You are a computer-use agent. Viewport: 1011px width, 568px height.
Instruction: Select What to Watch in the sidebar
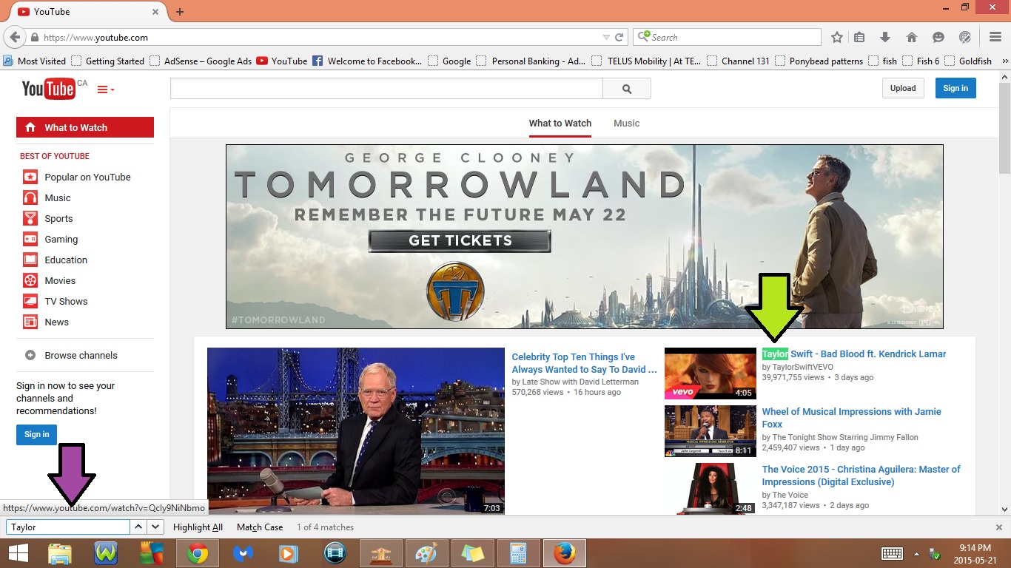(85, 127)
